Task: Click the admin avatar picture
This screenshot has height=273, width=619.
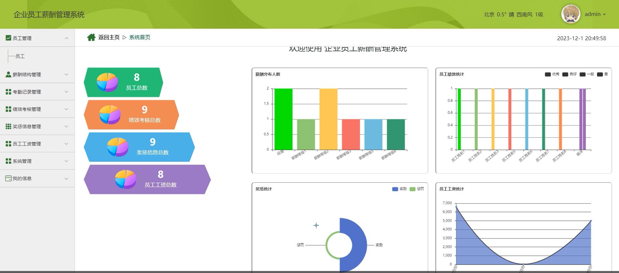Action: click(x=570, y=14)
